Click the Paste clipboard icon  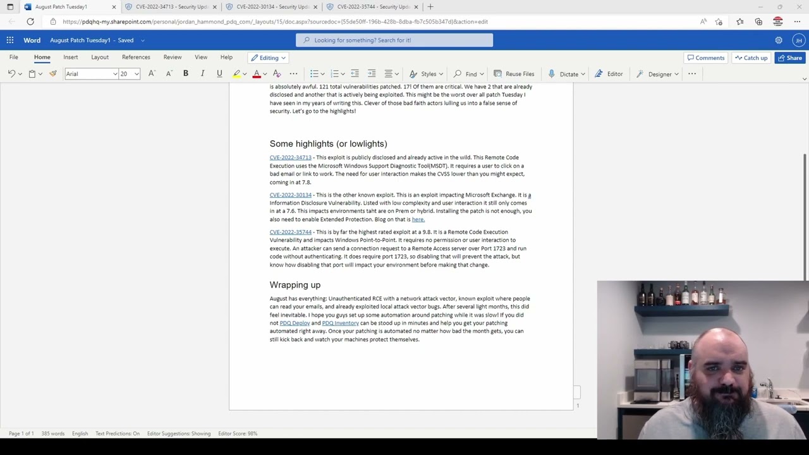[x=32, y=74]
